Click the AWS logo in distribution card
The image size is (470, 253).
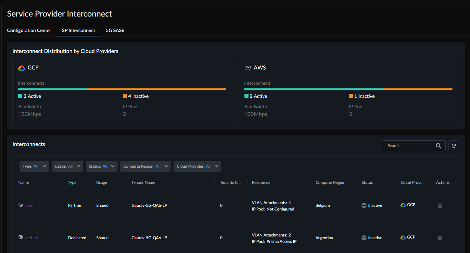248,67
